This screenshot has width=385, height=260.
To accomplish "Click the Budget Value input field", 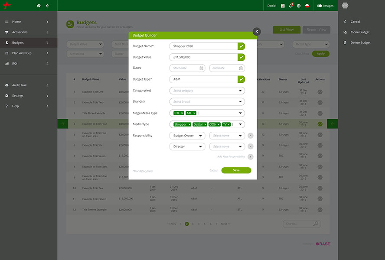I will click(203, 57).
